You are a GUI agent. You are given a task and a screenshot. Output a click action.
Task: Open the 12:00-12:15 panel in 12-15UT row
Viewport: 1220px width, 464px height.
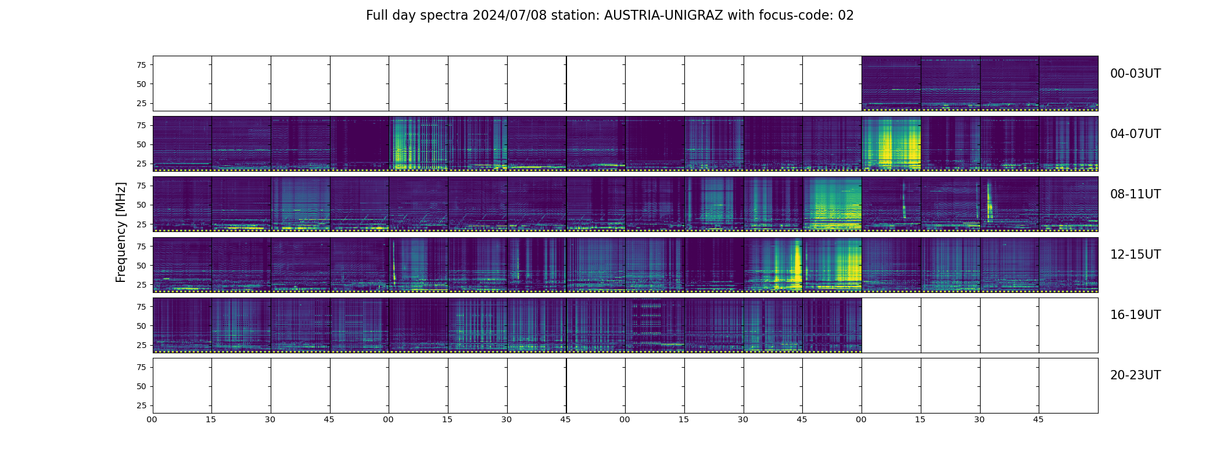[182, 264]
